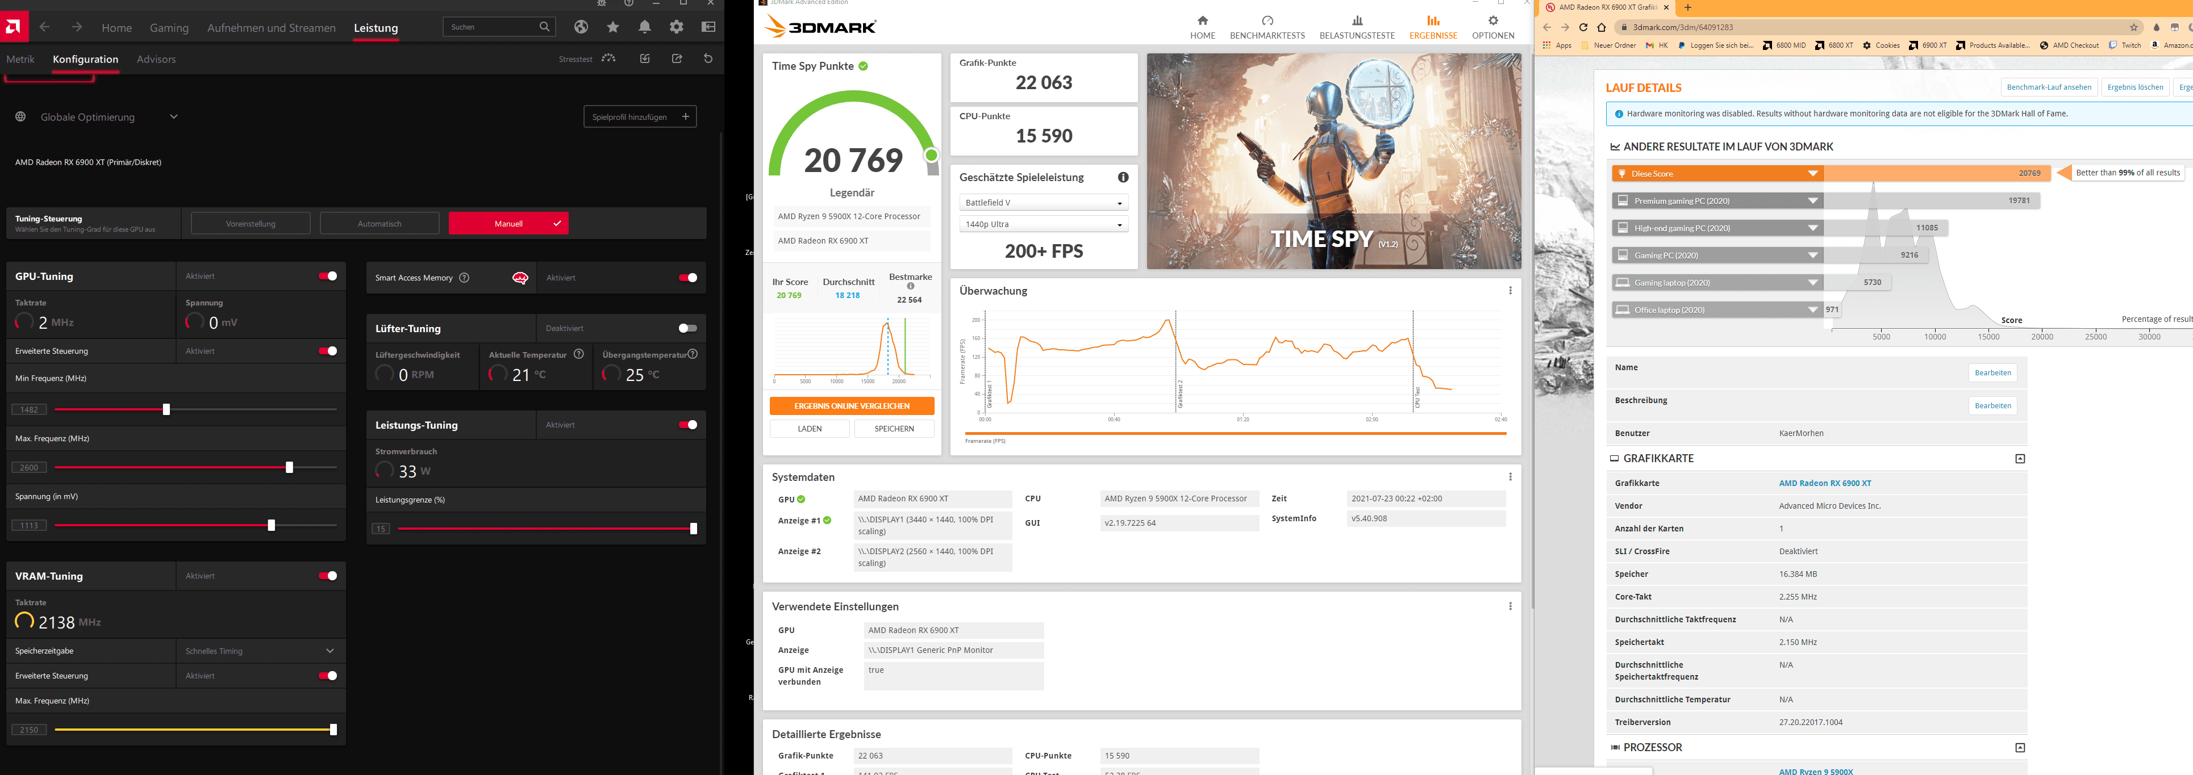Toggle GPU-Tuning switch
Viewport: 2193px width, 775px height.
(328, 275)
